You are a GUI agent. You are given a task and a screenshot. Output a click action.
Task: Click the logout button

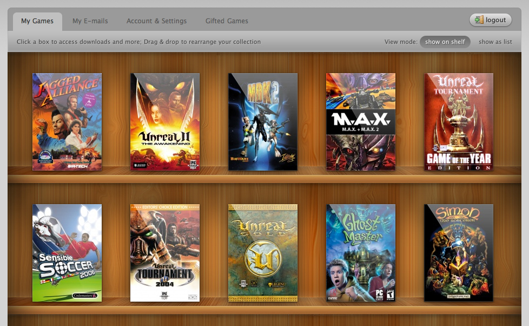point(491,20)
